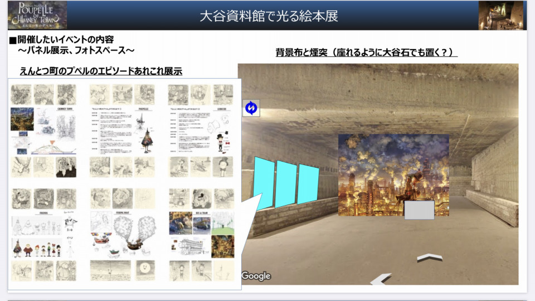Click the BUS & TRAM panel sheet
This screenshot has height=301, width=535.
click(201, 235)
